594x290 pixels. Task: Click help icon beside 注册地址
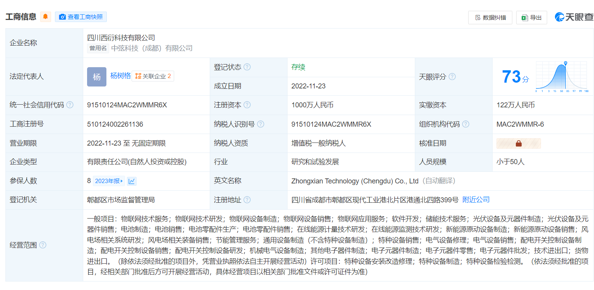[247, 200]
